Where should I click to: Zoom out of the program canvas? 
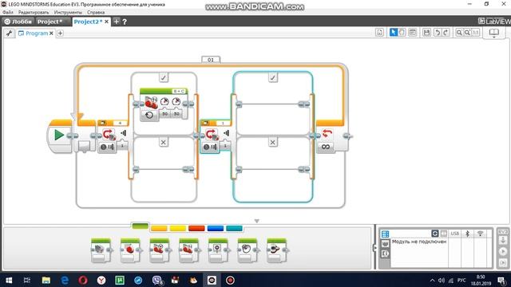pos(459,32)
